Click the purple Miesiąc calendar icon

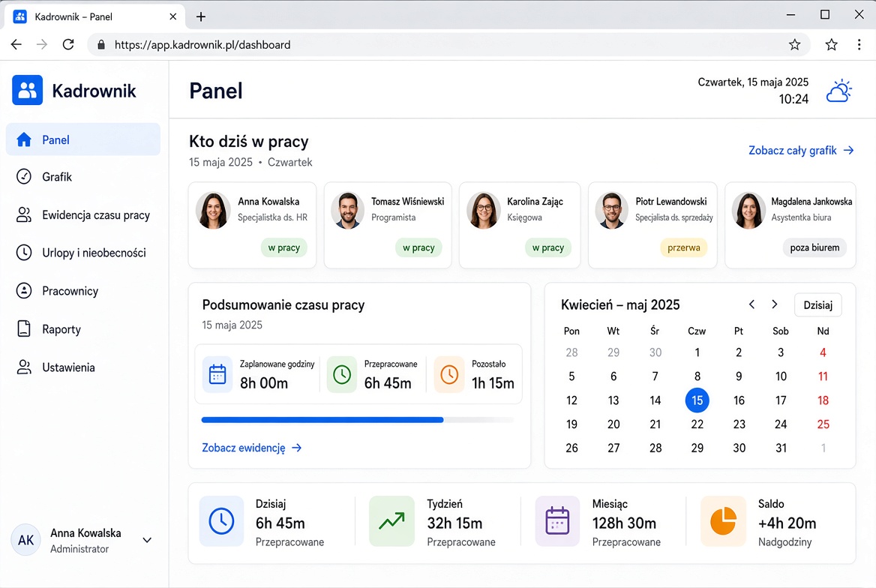click(x=557, y=521)
